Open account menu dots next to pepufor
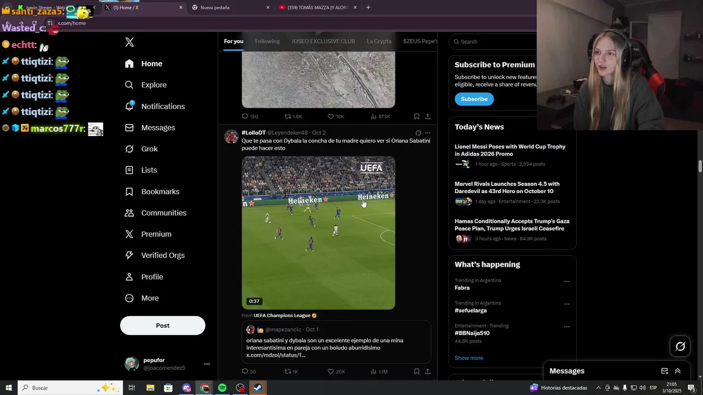The height and width of the screenshot is (395, 703). coord(207,364)
